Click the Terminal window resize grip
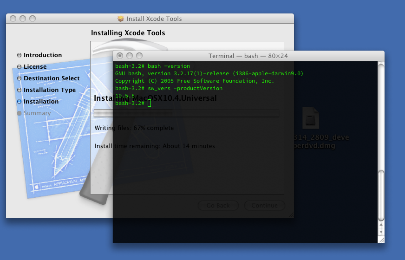The width and height of the screenshot is (405, 260). pyautogui.click(x=381, y=240)
